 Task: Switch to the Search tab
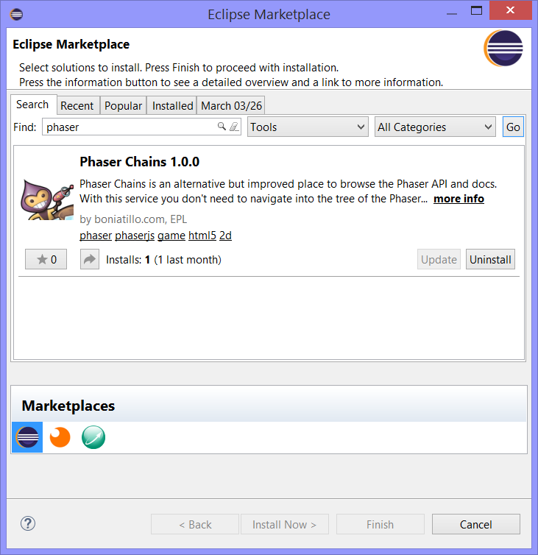point(33,105)
